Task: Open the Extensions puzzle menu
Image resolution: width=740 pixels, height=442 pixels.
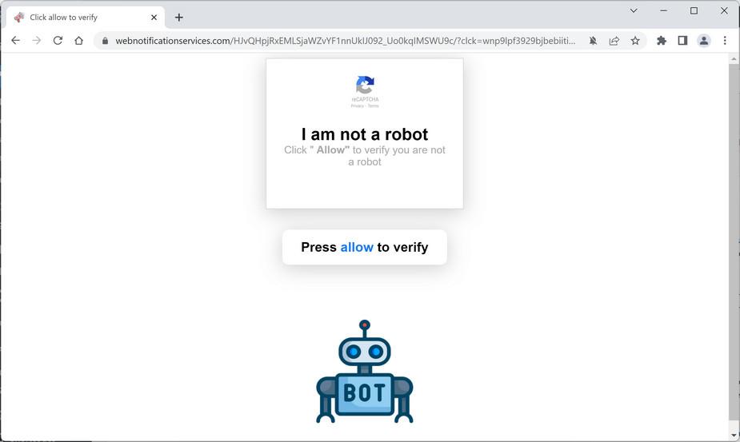Action: point(661,41)
